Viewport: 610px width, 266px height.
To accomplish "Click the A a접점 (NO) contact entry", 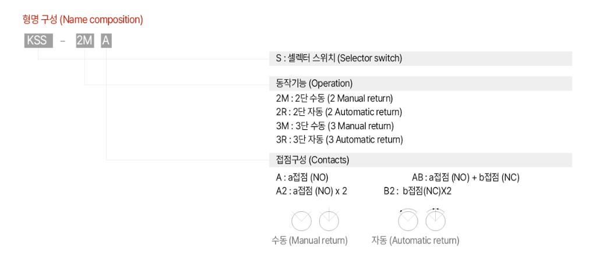I will coord(302,178).
